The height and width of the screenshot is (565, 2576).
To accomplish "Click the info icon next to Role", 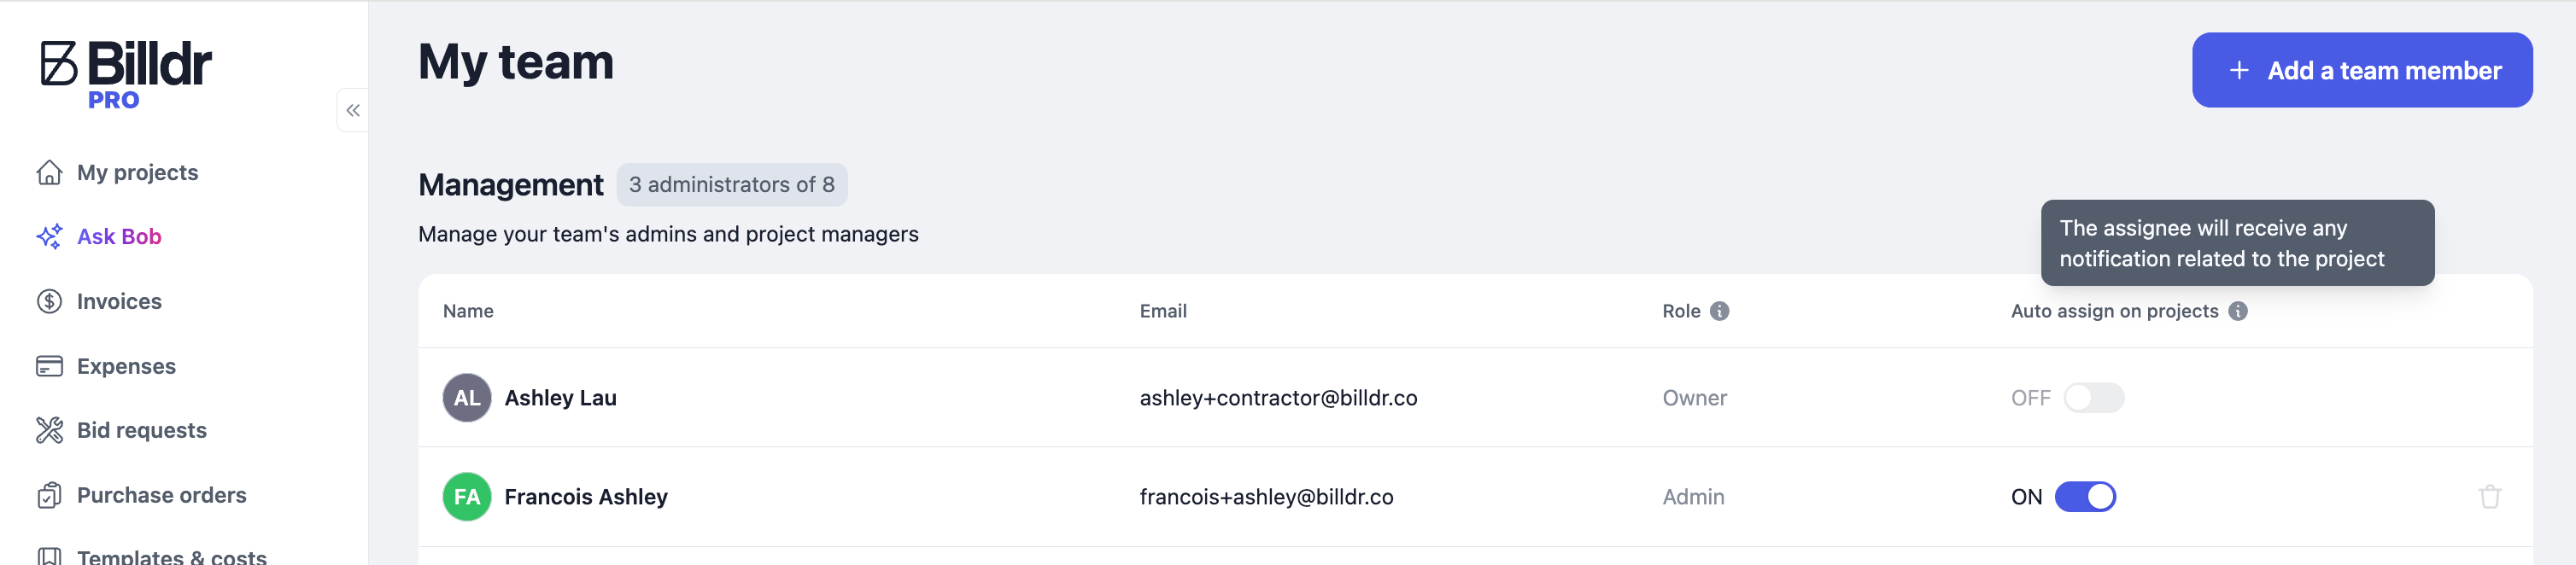I will pos(1719,311).
